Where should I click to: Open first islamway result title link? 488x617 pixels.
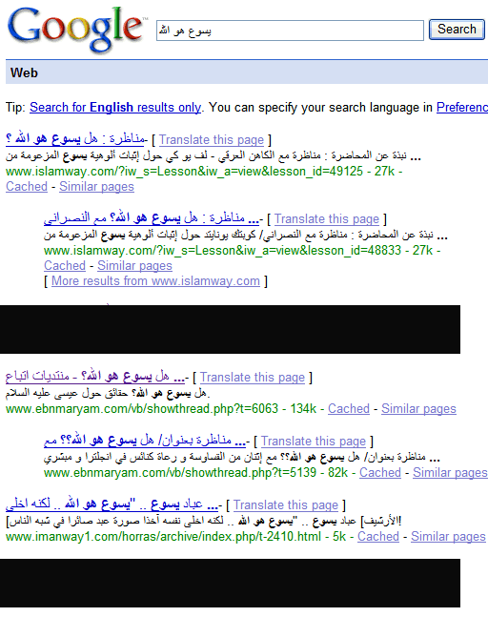point(75,139)
